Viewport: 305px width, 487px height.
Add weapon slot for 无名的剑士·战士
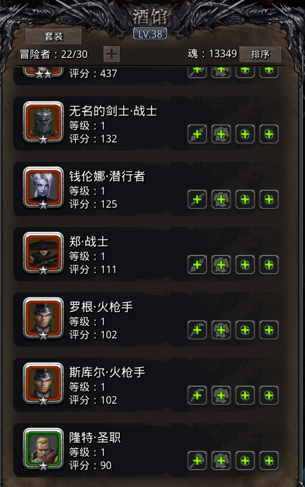coord(197,134)
